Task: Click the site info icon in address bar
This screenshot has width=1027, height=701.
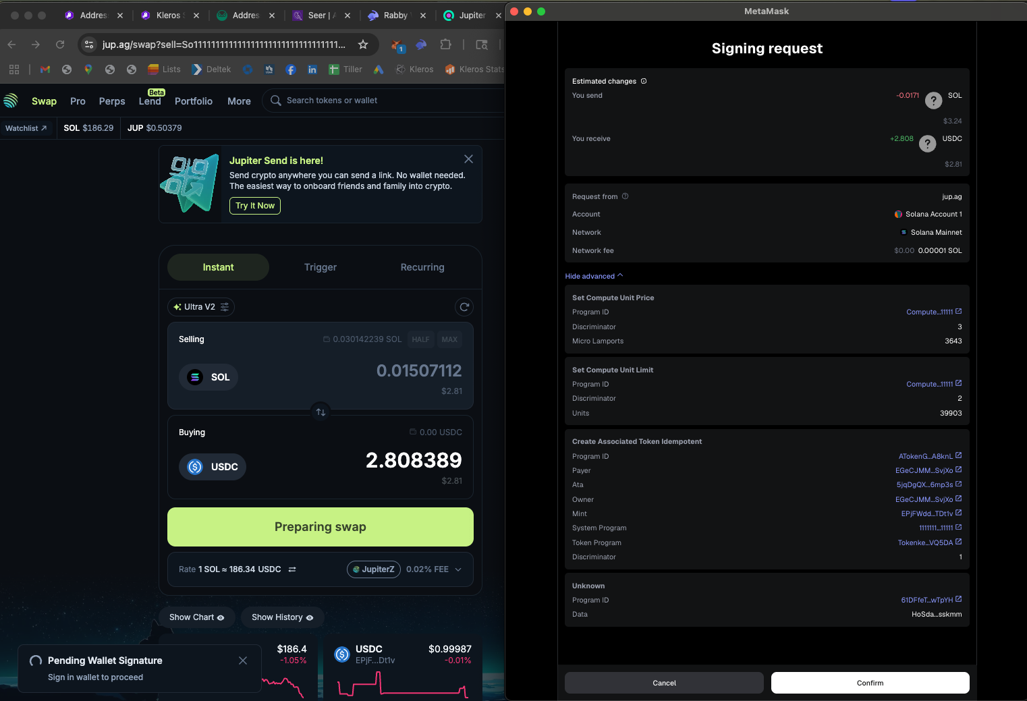Action: (x=89, y=45)
